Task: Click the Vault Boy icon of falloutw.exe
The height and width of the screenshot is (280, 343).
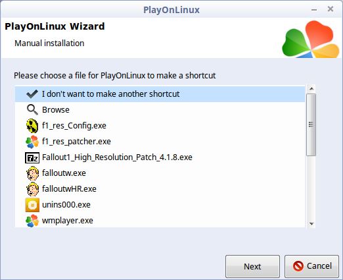Action: tap(32, 173)
